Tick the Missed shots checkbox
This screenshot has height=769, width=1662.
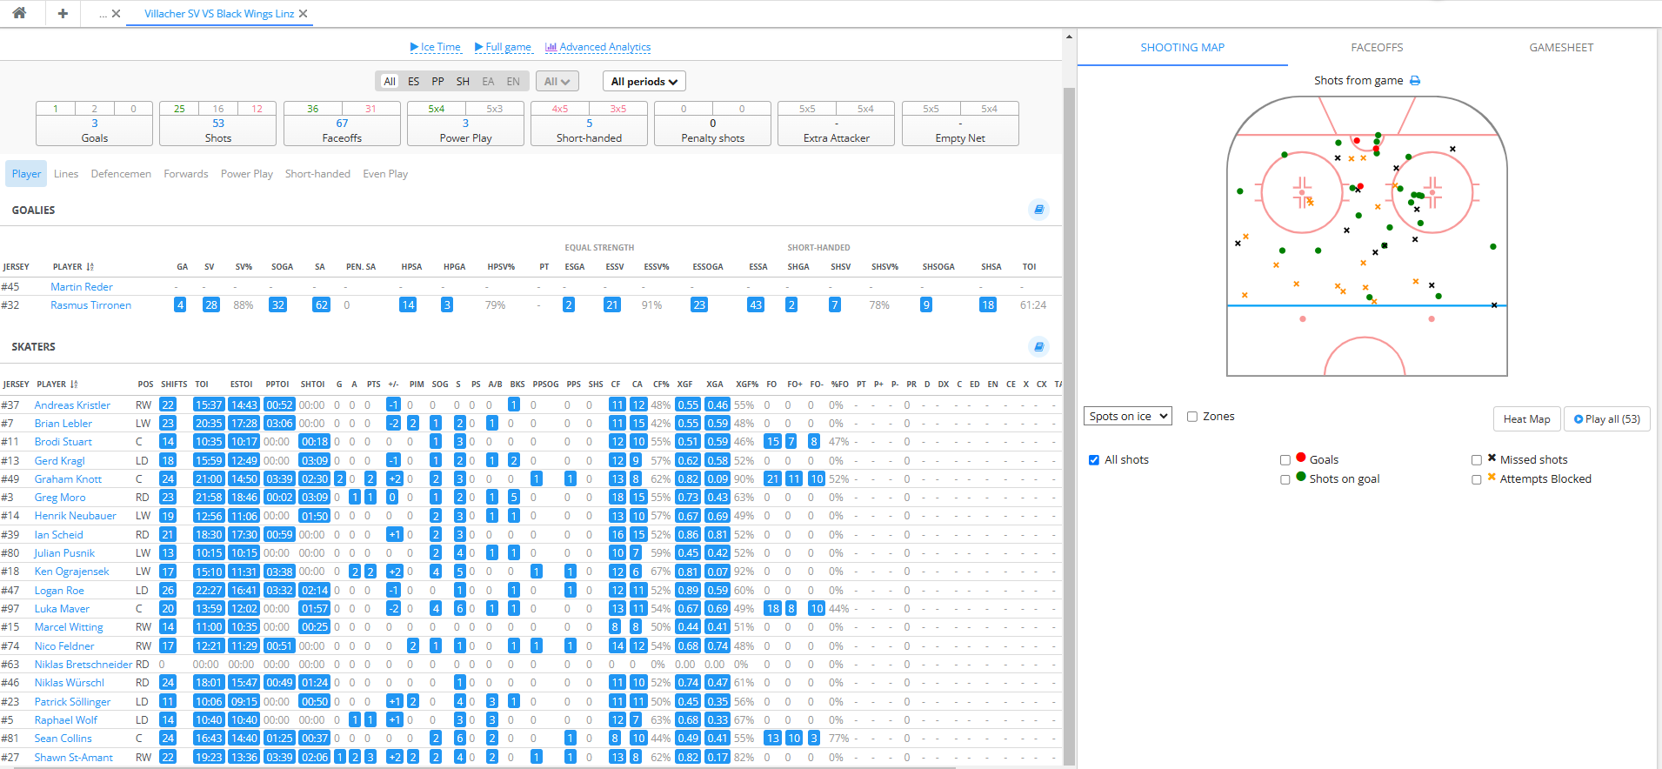(x=1476, y=460)
